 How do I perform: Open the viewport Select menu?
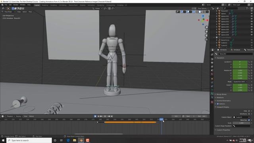click(x=25, y=12)
